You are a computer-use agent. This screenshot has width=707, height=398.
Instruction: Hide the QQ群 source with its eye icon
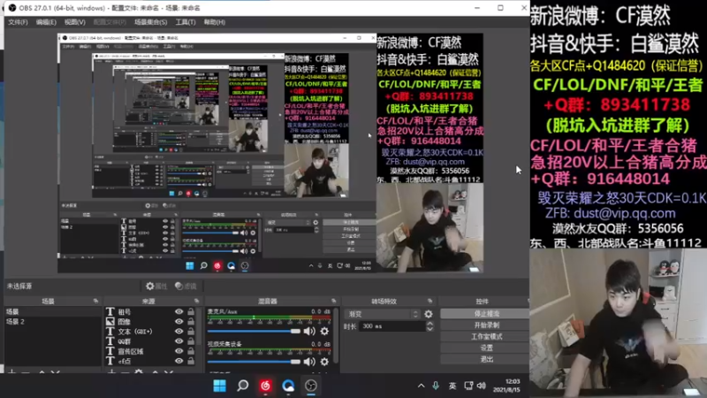point(179,341)
